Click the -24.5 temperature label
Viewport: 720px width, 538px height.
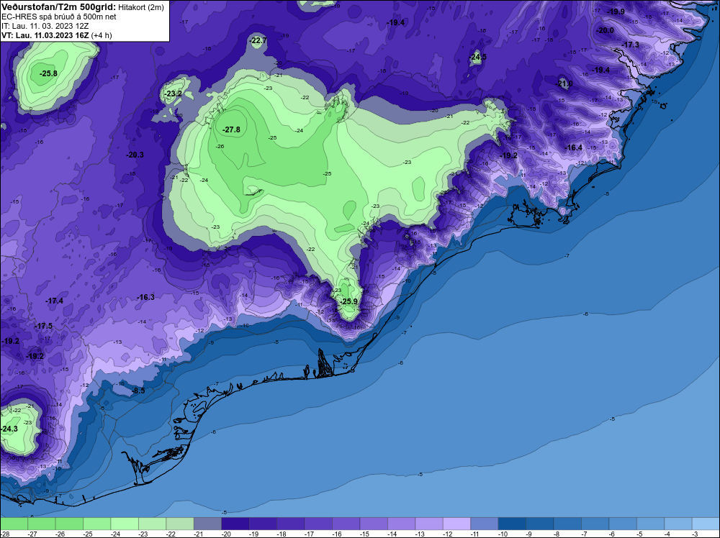(x=477, y=58)
